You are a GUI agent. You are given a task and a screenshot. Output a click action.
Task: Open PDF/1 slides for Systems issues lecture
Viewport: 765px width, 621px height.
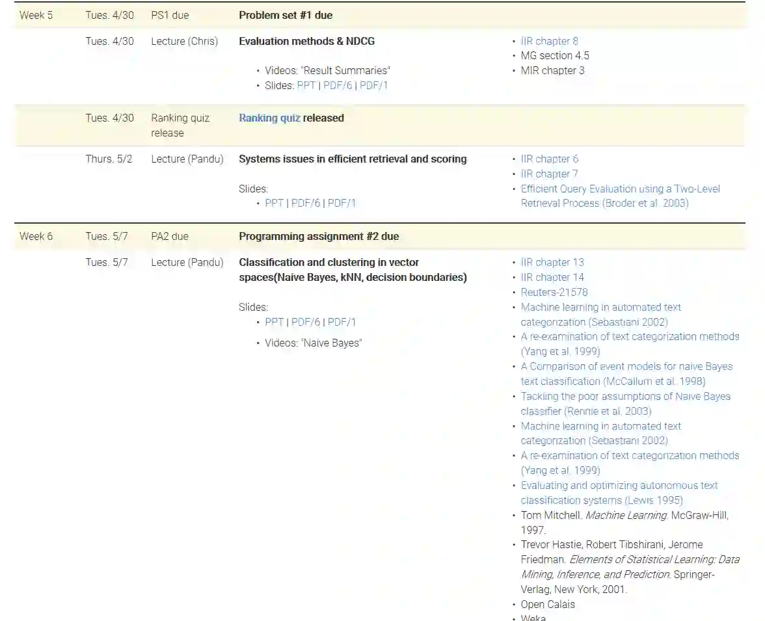[342, 204]
